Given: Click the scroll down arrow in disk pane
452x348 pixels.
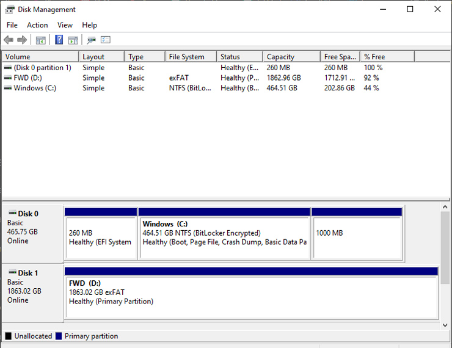Looking at the screenshot, I should coord(445,325).
